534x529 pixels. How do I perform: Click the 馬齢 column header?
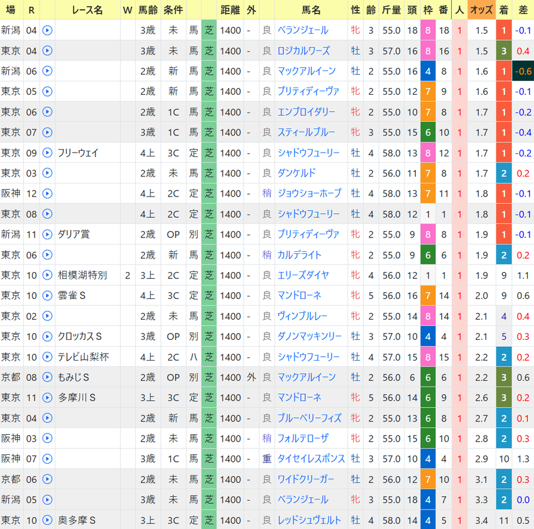point(148,9)
